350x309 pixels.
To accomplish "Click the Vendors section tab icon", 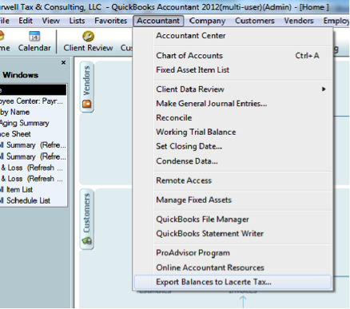I will 87,104.
